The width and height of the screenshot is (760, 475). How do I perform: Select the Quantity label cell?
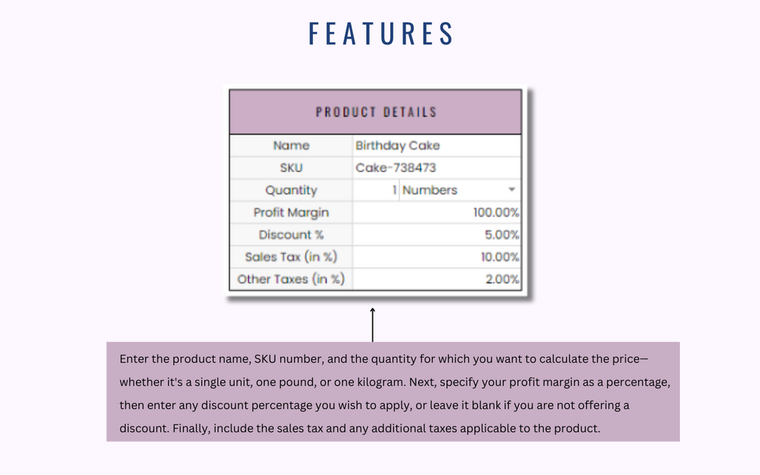[291, 191]
